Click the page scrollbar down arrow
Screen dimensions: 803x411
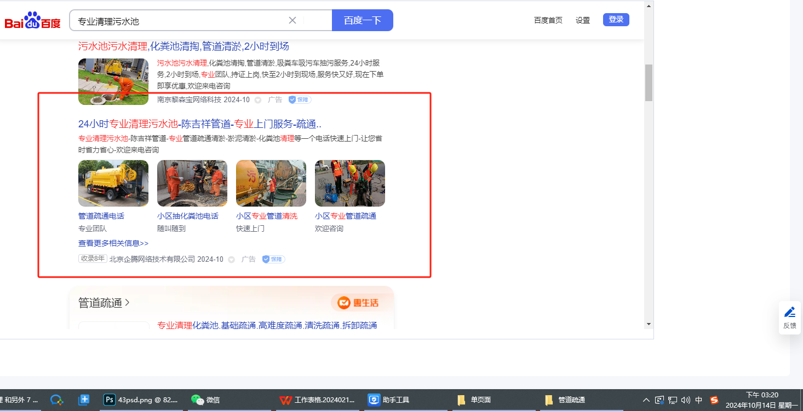click(x=649, y=324)
